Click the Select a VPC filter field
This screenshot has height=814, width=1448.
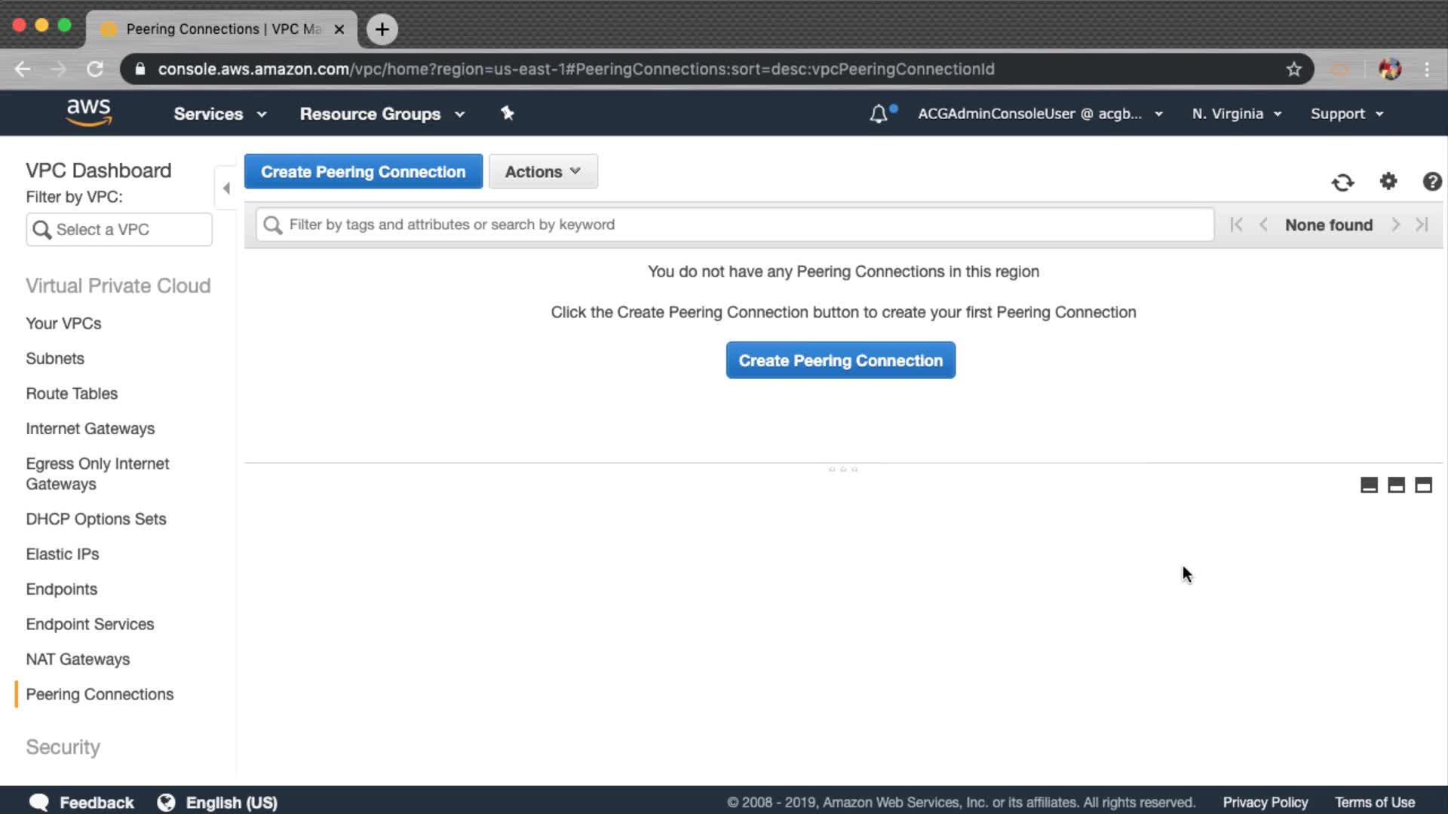pyautogui.click(x=119, y=229)
